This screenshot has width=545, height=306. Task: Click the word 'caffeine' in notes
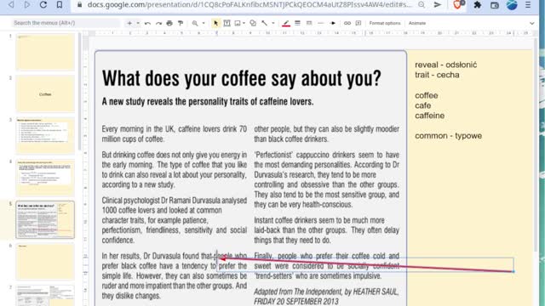point(429,116)
